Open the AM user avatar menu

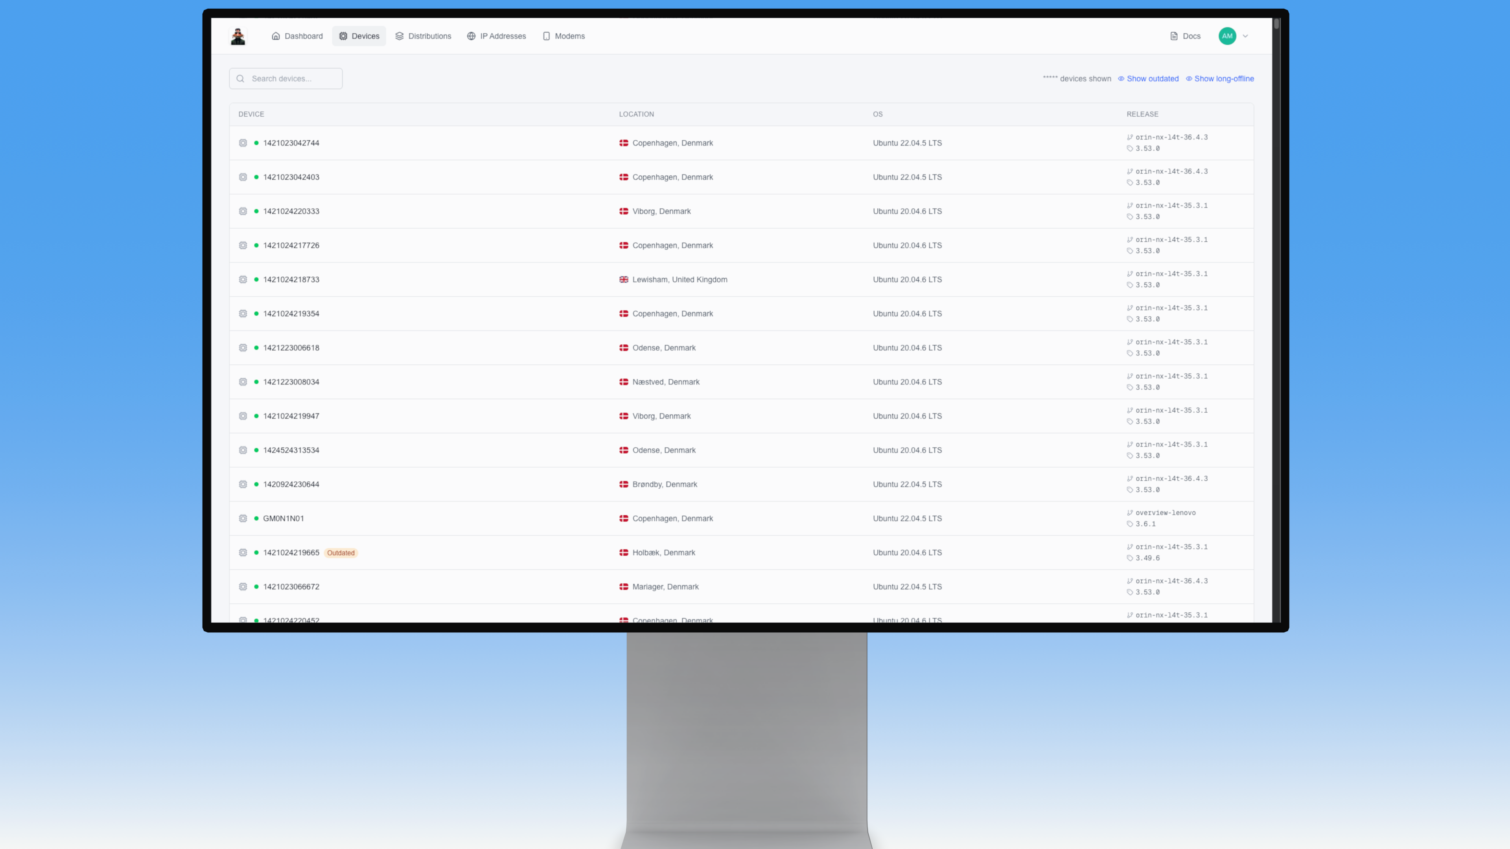click(x=1227, y=36)
